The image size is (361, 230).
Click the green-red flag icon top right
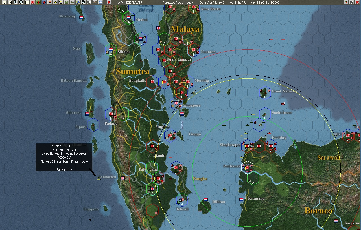tap(346, 2)
